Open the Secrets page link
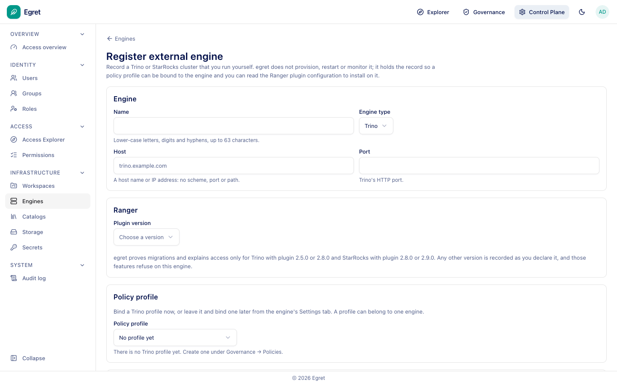The width and height of the screenshot is (617, 385). [x=48, y=248]
